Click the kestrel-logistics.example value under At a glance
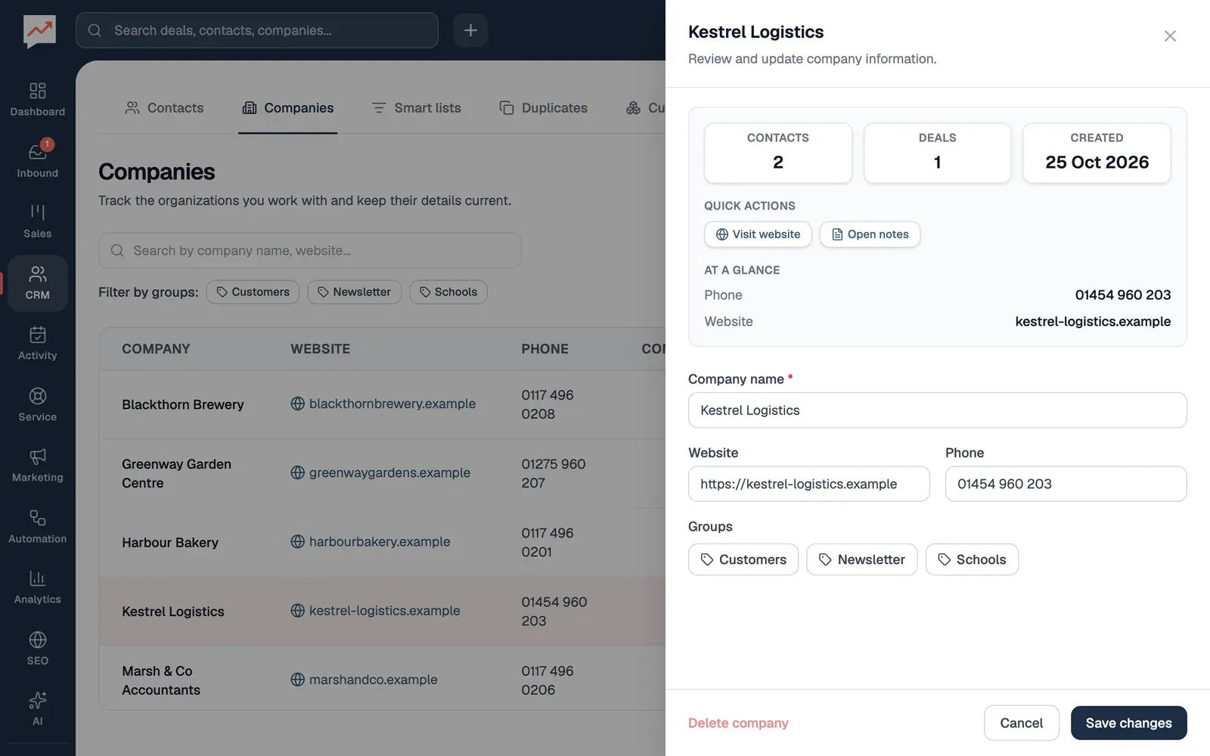1210x756 pixels. click(x=1093, y=321)
